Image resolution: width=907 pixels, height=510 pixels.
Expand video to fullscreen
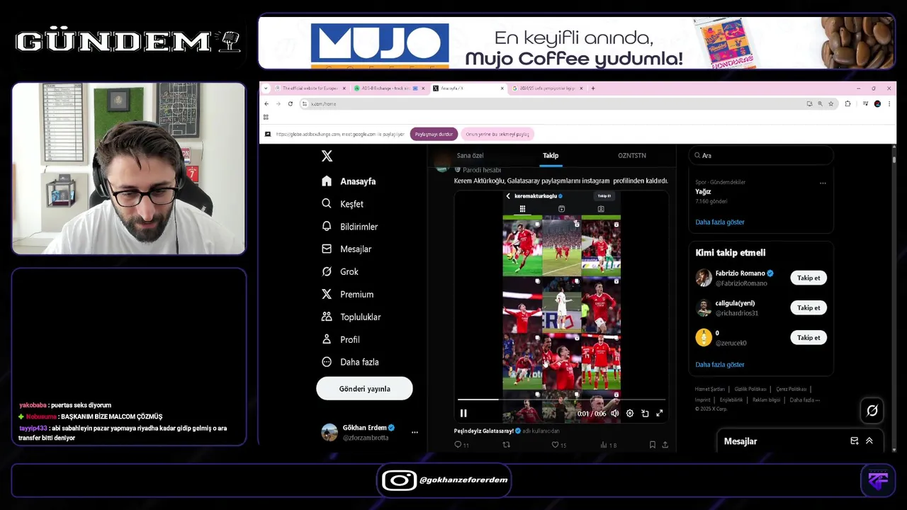(660, 414)
